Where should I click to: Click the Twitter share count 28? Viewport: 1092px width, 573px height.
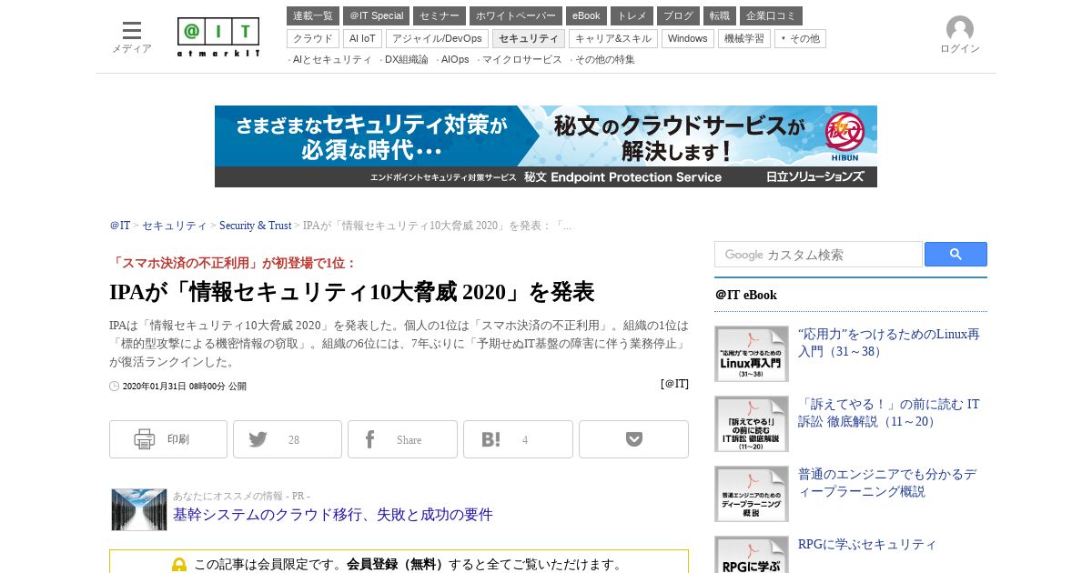(x=294, y=440)
